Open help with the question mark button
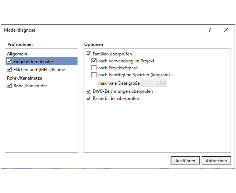Image resolution: width=236 pixels, height=193 pixels. (210, 30)
